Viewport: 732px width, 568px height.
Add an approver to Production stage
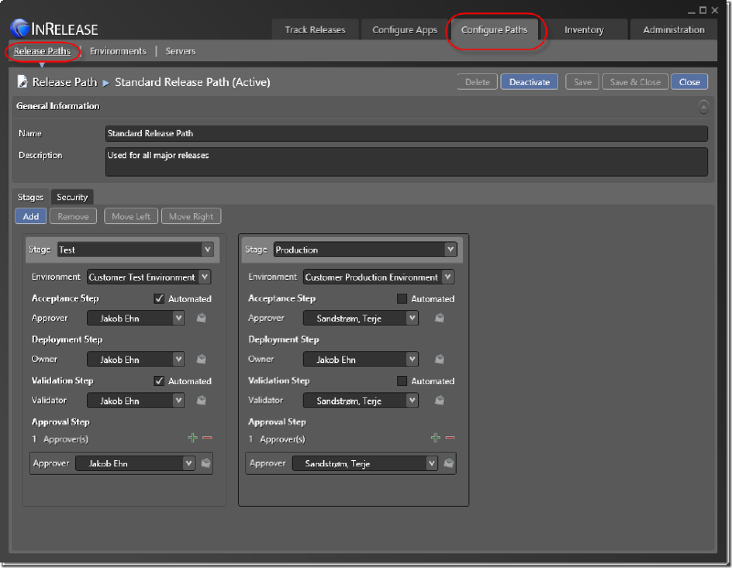436,438
